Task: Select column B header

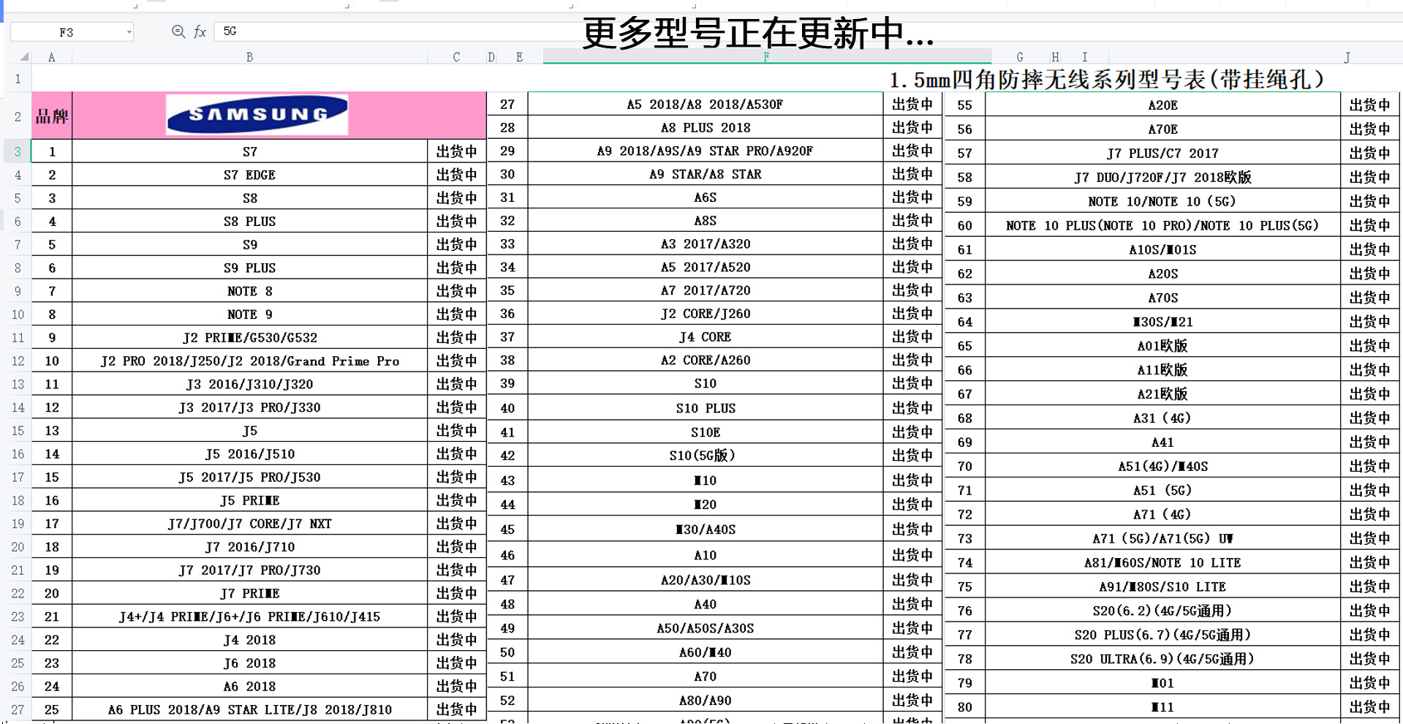Action: coord(249,57)
